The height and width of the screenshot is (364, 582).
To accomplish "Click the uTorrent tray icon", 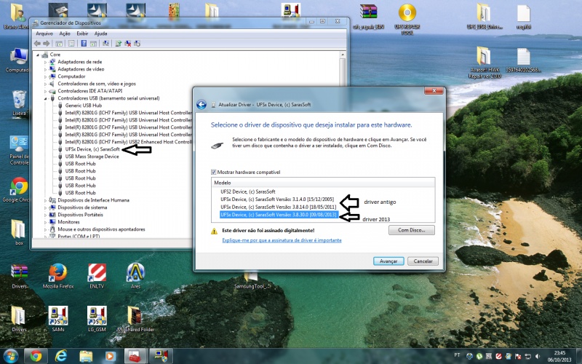I will coord(479,357).
